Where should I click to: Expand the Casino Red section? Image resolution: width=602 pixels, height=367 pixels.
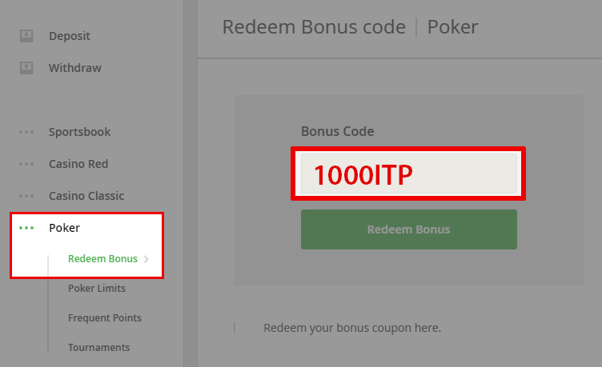point(78,164)
